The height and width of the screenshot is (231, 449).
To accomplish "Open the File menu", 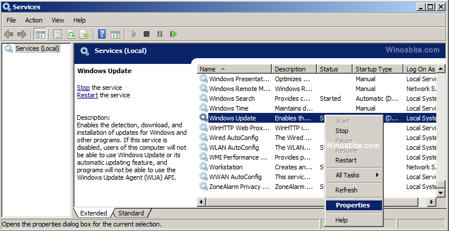I will point(11,20).
